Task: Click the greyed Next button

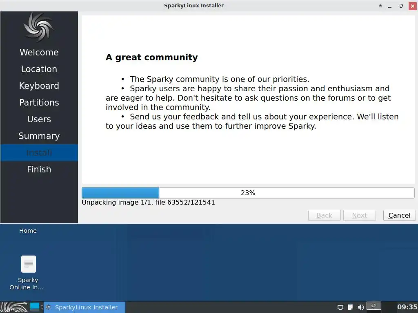Action: pos(359,215)
